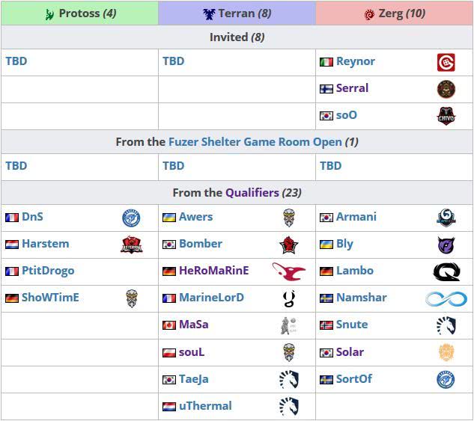Image resolution: width=474 pixels, height=421 pixels.
Task: Click the mousesports logo beside HeRoMaRinE
Action: [289, 271]
